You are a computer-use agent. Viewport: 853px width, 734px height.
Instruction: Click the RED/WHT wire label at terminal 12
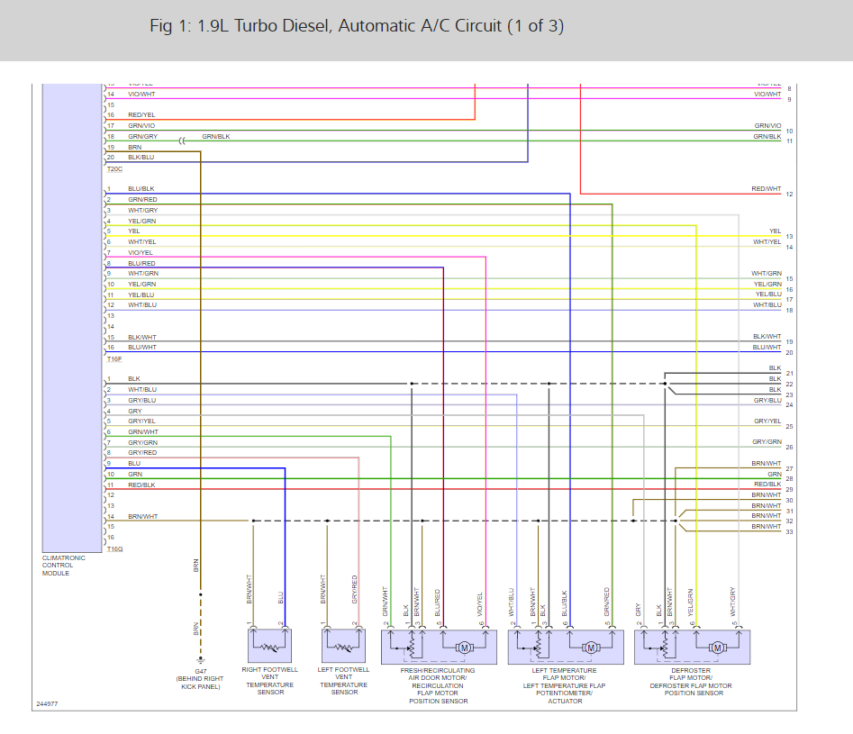tap(766, 189)
